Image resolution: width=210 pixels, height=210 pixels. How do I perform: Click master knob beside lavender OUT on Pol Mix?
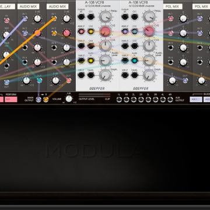[172, 80]
